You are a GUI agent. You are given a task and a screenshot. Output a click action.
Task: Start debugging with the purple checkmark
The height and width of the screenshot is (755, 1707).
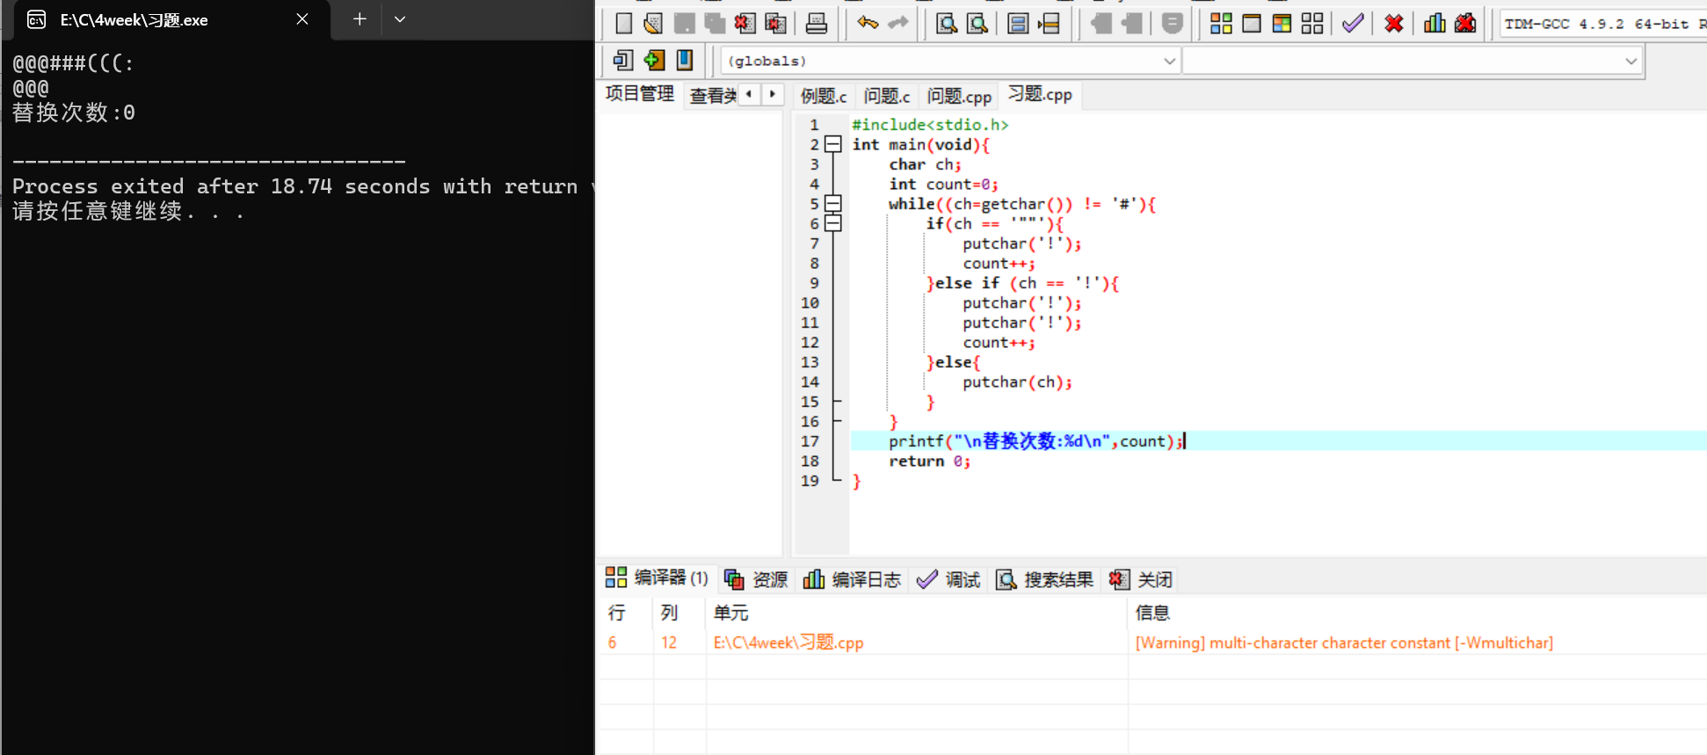pyautogui.click(x=1354, y=24)
